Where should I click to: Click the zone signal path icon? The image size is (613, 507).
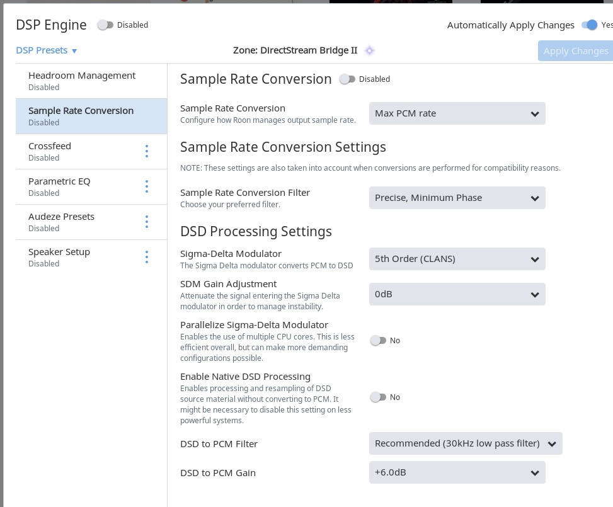click(370, 50)
